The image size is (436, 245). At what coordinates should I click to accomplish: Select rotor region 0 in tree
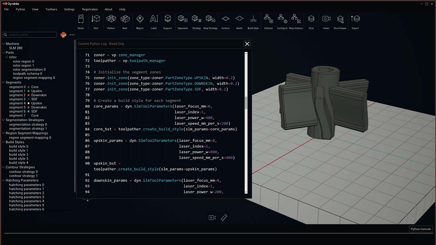click(x=23, y=62)
